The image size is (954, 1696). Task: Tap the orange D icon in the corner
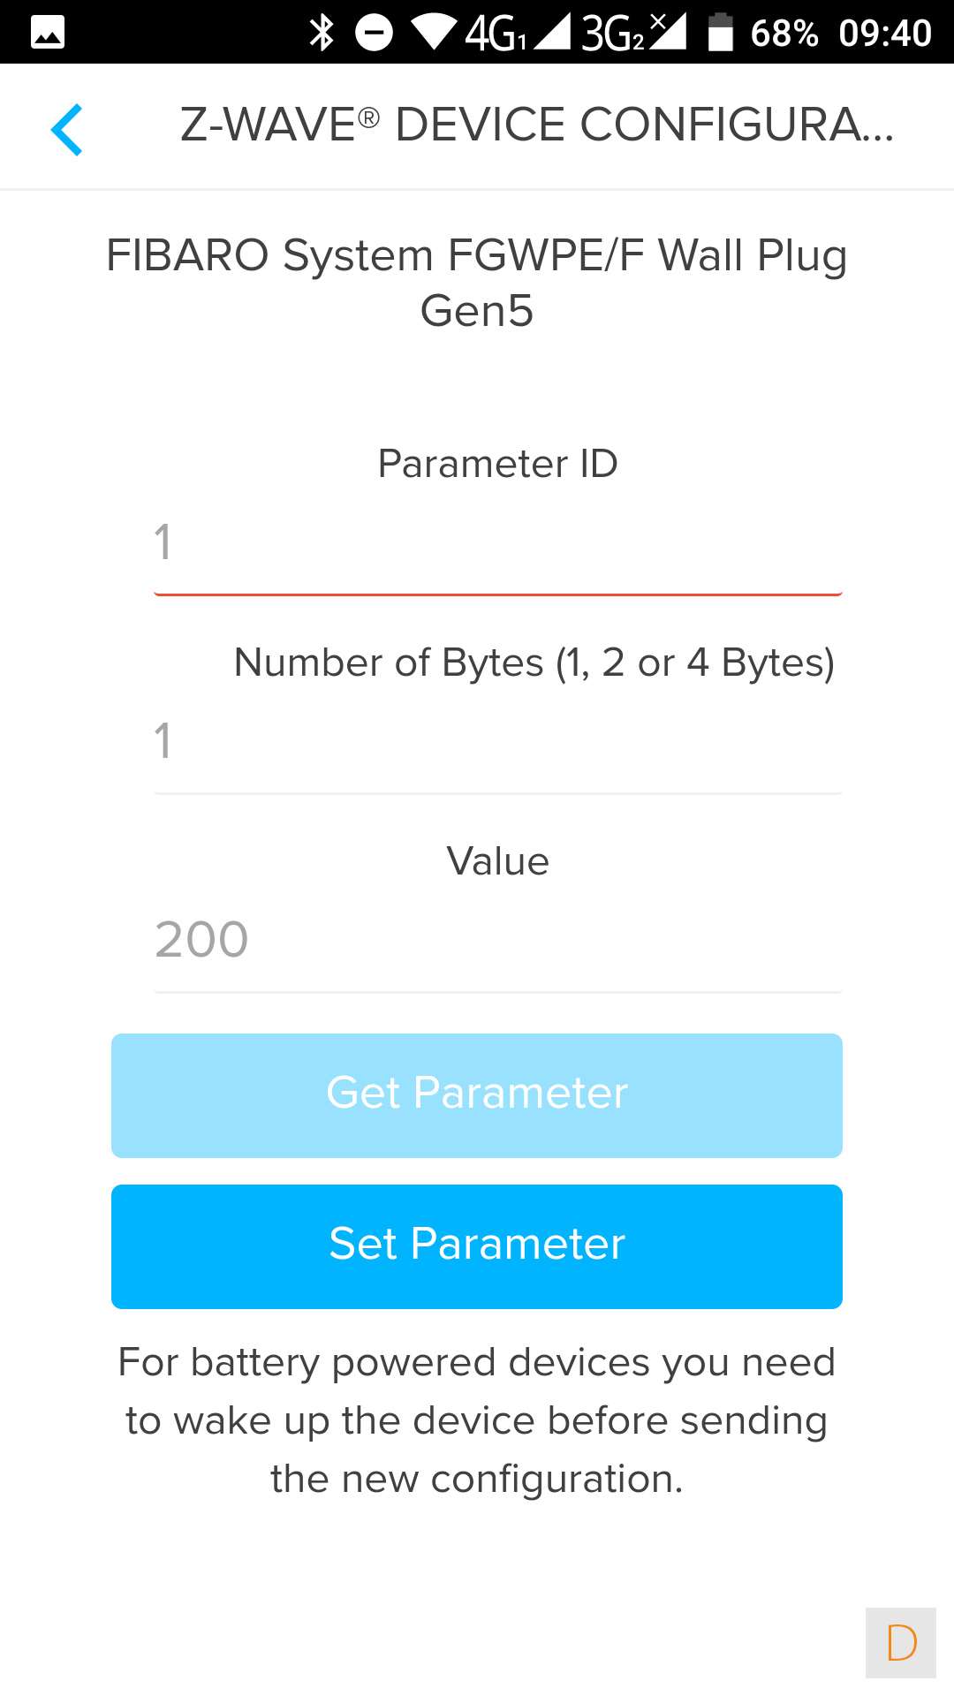click(900, 1643)
